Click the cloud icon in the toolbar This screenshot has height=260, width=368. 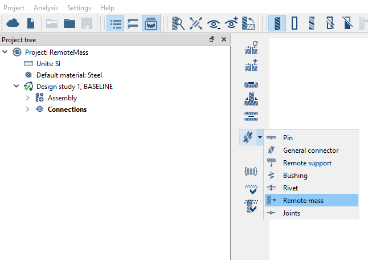(13, 23)
